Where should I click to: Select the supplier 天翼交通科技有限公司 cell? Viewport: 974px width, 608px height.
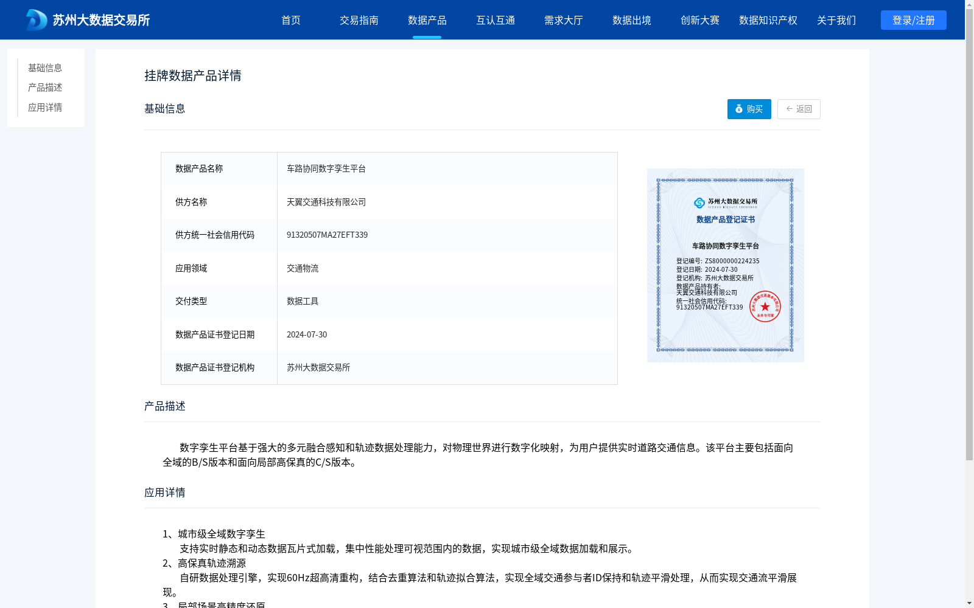447,202
